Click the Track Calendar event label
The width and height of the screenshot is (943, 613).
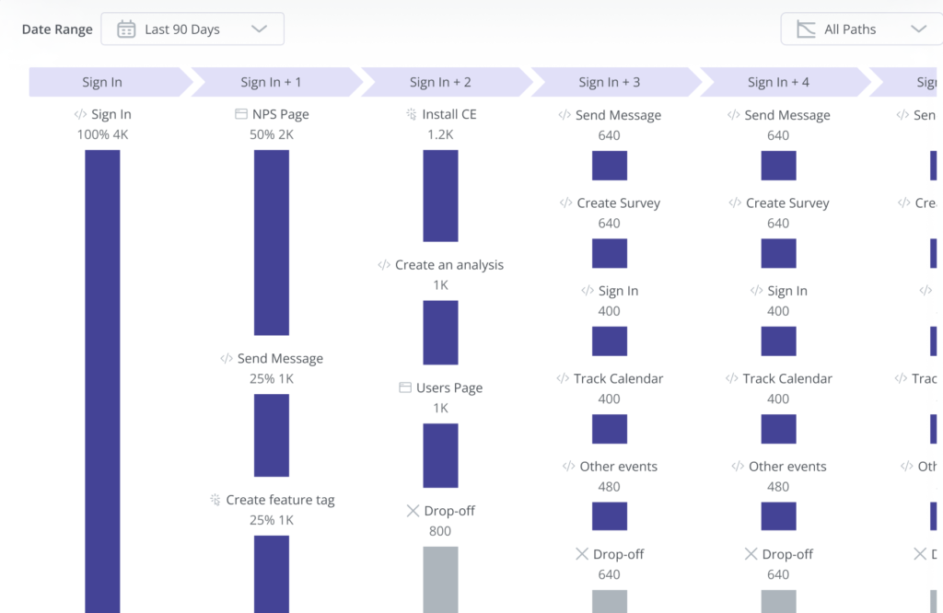[x=620, y=378]
